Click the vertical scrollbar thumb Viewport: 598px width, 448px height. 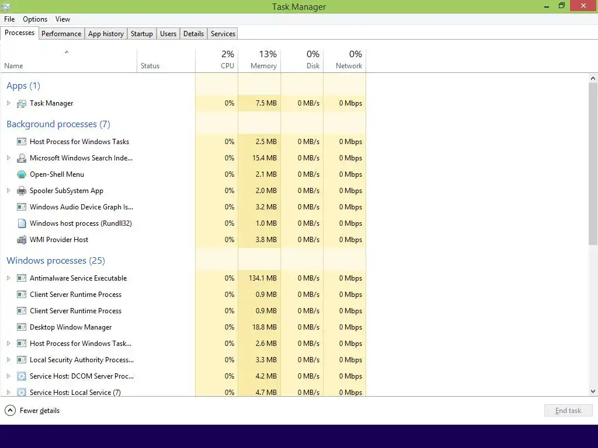pyautogui.click(x=593, y=164)
